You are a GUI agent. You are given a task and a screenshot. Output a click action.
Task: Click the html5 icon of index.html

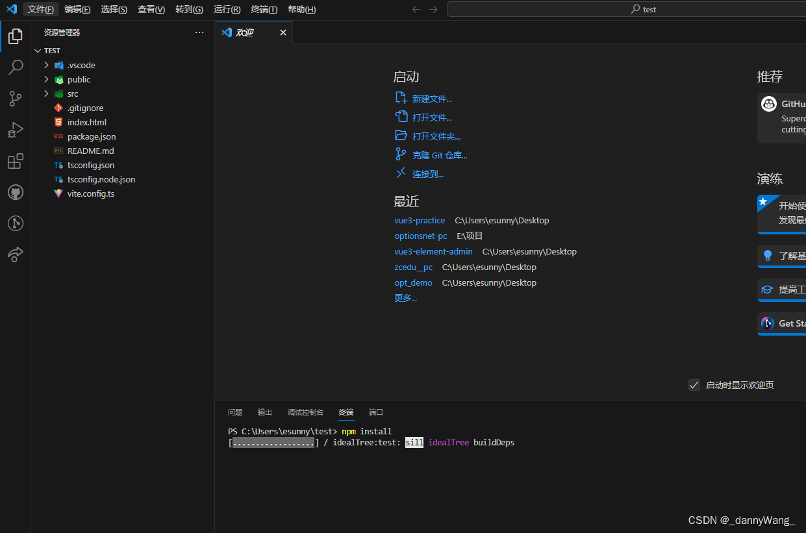click(x=58, y=122)
